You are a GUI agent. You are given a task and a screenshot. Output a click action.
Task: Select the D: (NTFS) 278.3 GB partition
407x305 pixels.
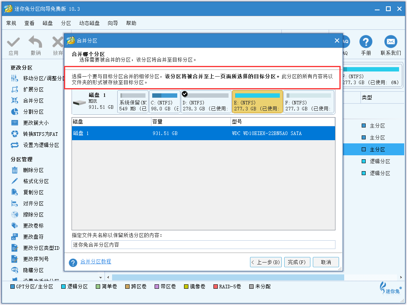[206, 102]
